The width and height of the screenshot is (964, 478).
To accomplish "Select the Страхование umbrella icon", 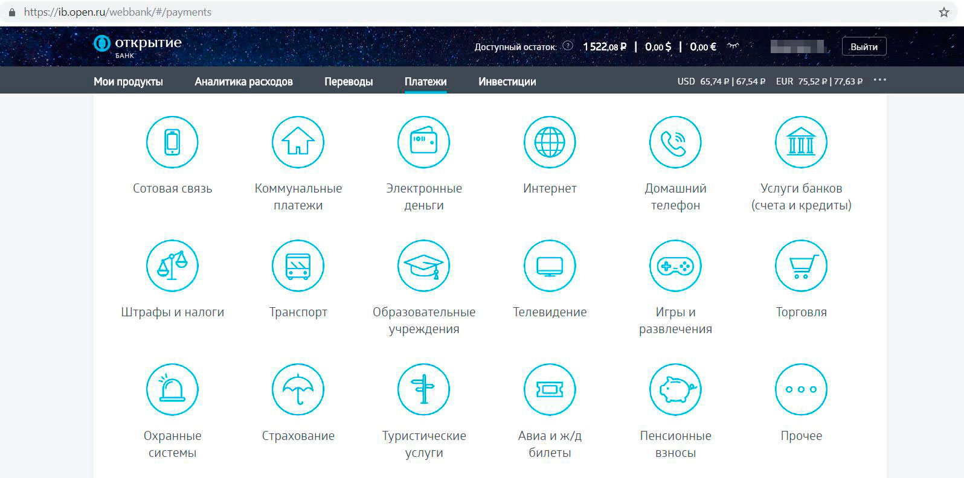I will pos(298,389).
